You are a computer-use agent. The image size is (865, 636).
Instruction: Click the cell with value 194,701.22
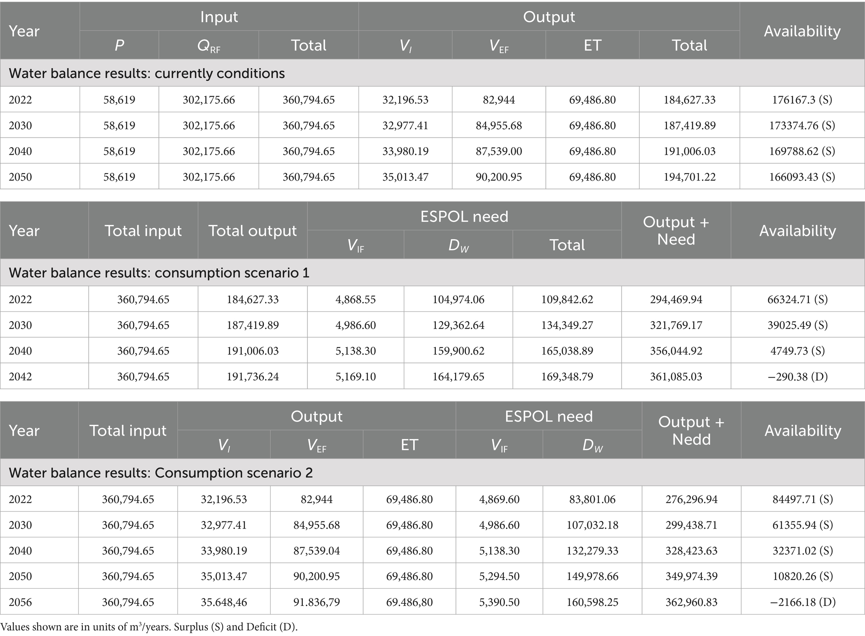pos(689,177)
